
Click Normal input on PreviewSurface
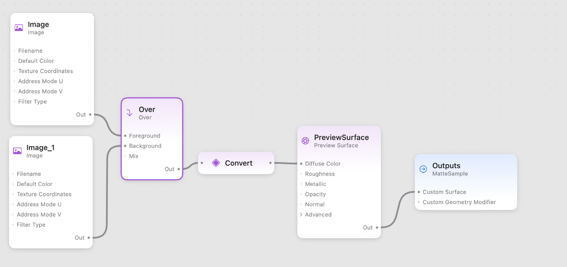301,205
